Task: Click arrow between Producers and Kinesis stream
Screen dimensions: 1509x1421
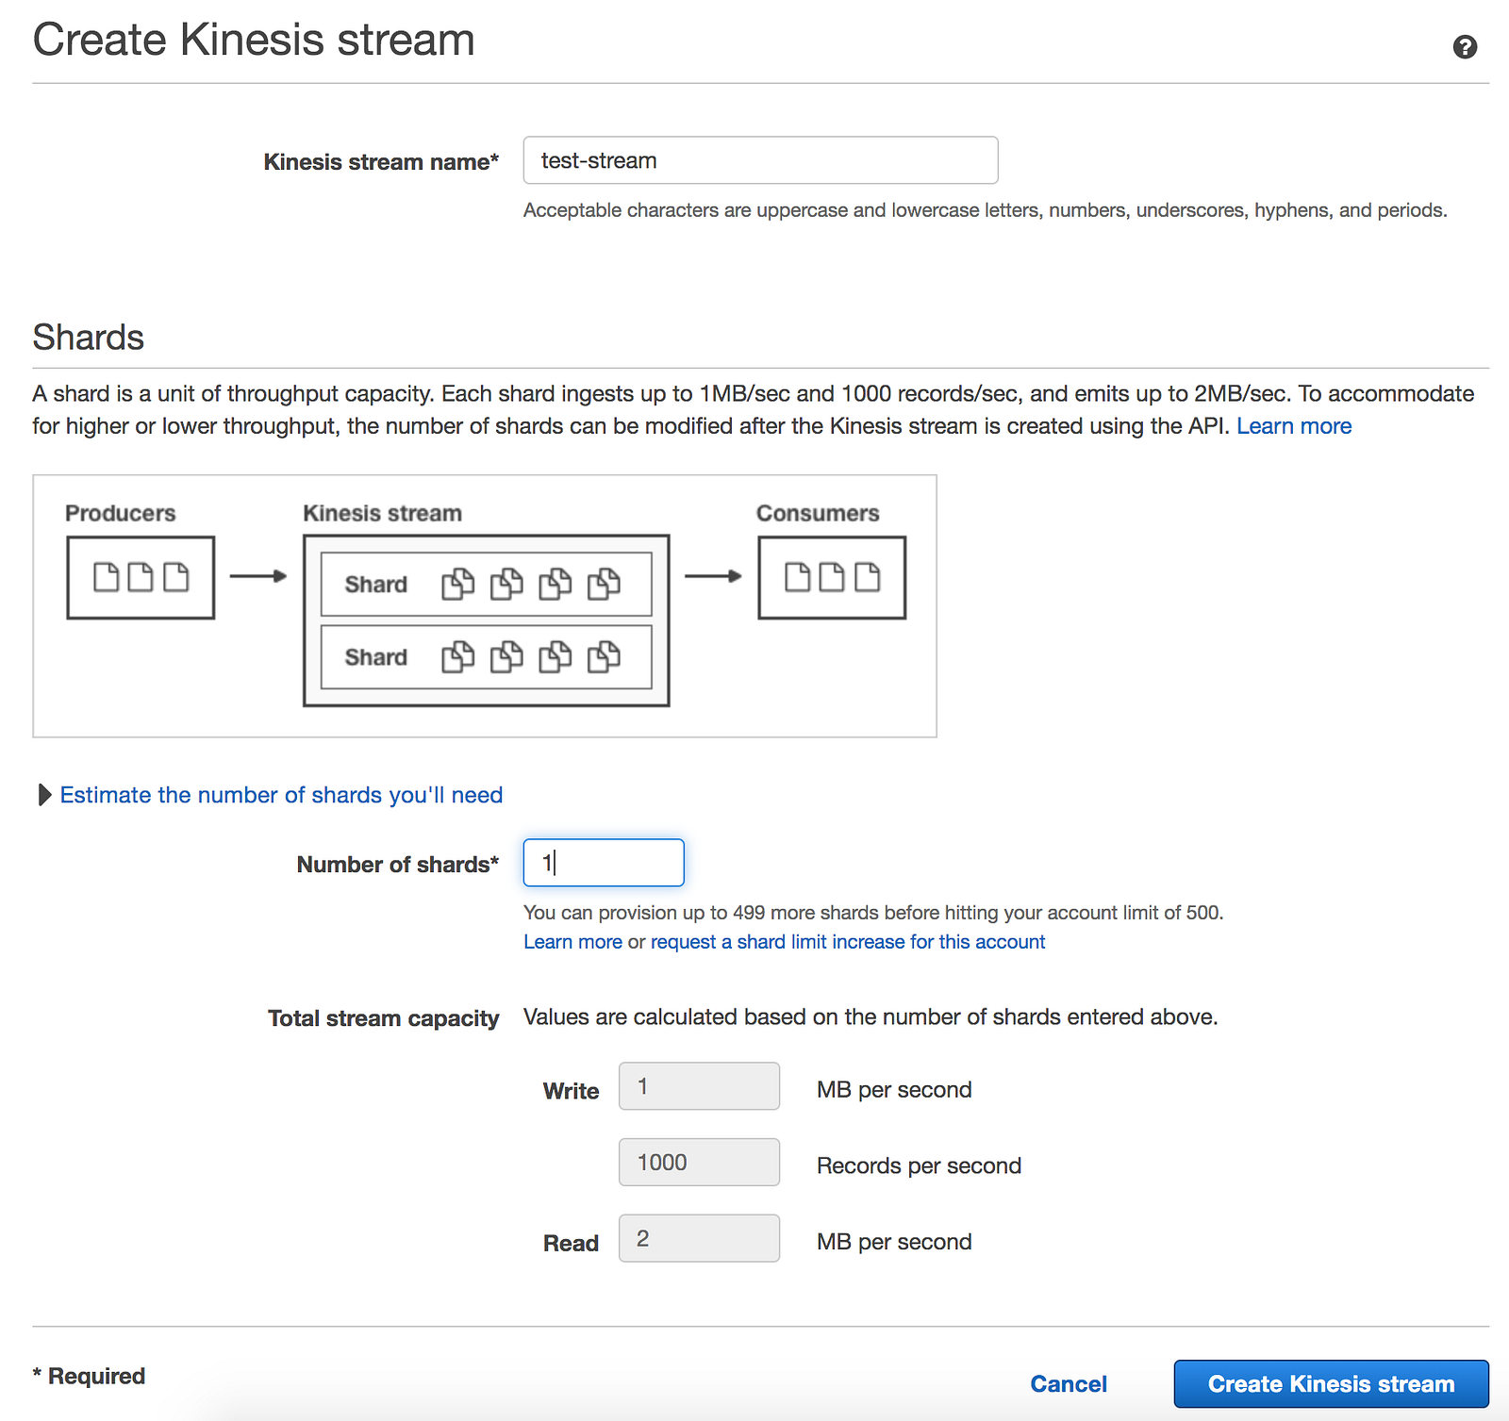Action: tap(257, 576)
